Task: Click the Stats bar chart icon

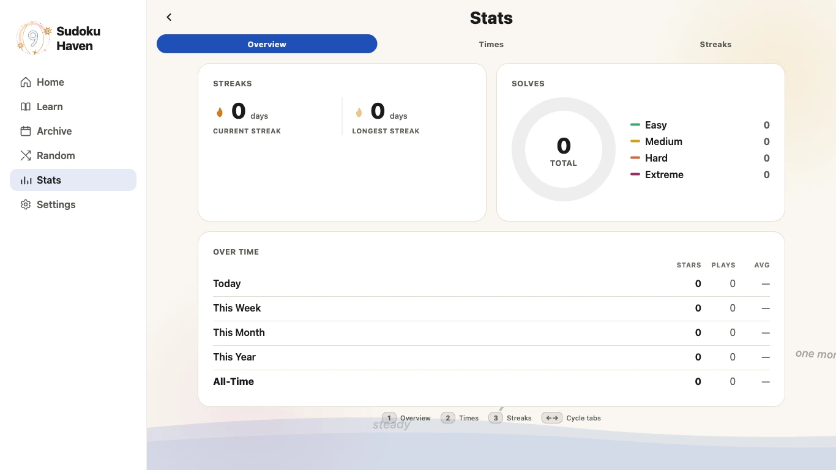Action: (26, 180)
